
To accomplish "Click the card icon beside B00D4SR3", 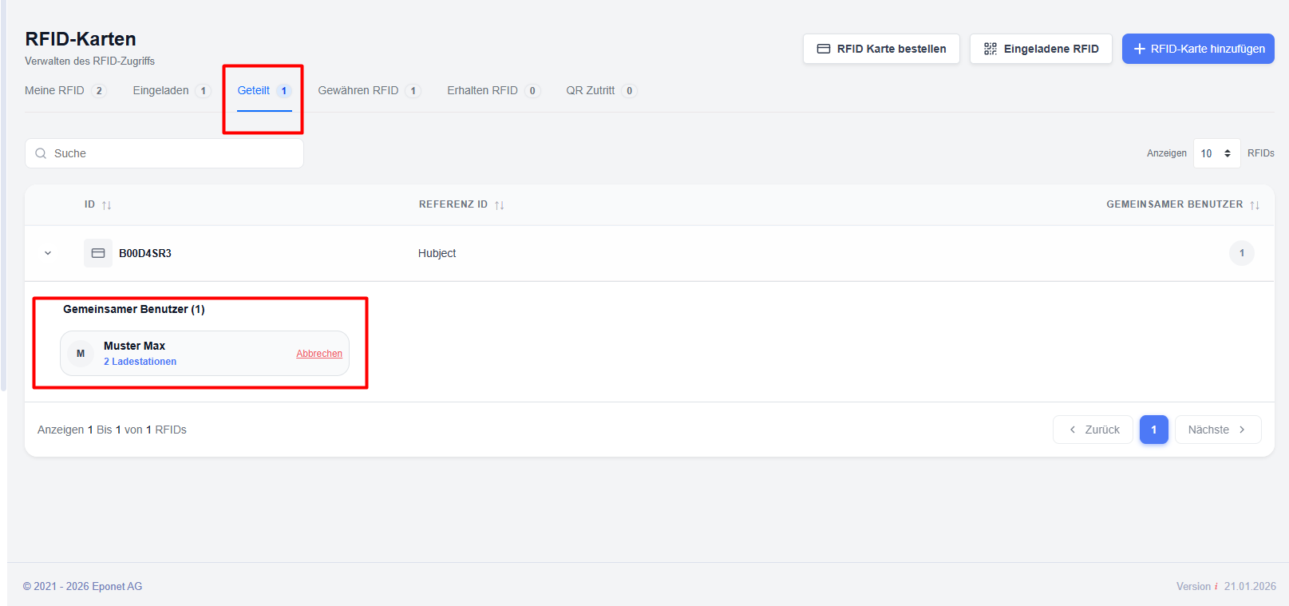I will pyautogui.click(x=98, y=253).
